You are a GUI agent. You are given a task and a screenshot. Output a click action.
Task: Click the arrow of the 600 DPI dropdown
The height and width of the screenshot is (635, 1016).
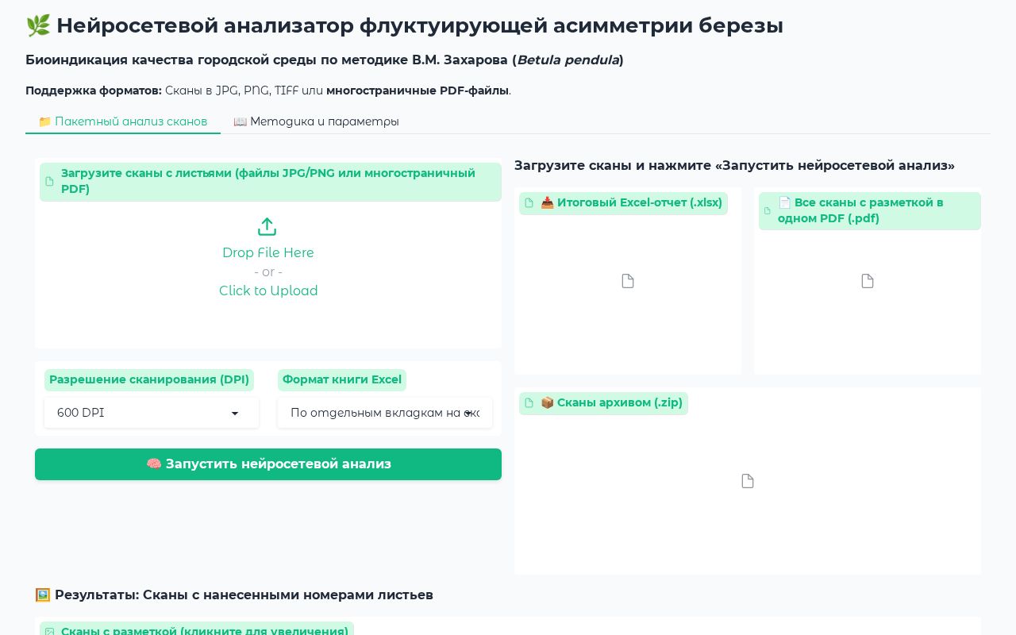pos(235,414)
